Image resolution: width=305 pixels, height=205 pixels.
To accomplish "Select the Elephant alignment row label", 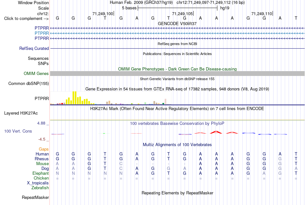I will pos(40,173).
